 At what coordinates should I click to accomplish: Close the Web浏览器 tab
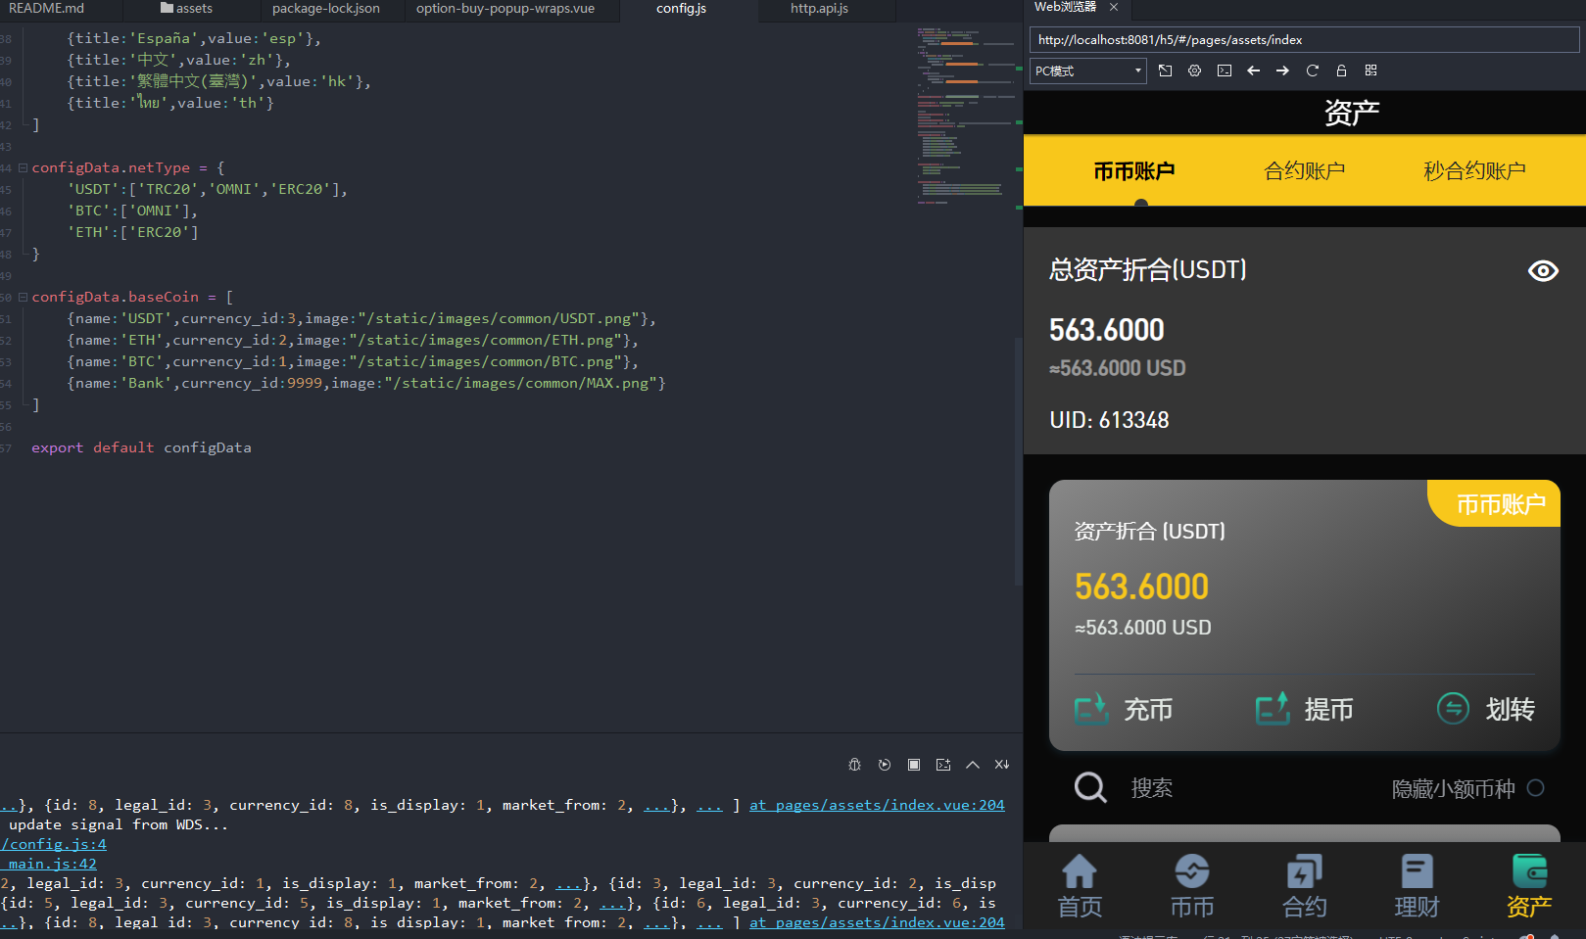click(1114, 7)
